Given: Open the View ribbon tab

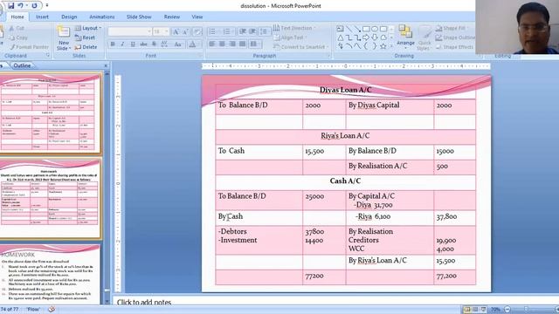Looking at the screenshot, I should coord(197,17).
